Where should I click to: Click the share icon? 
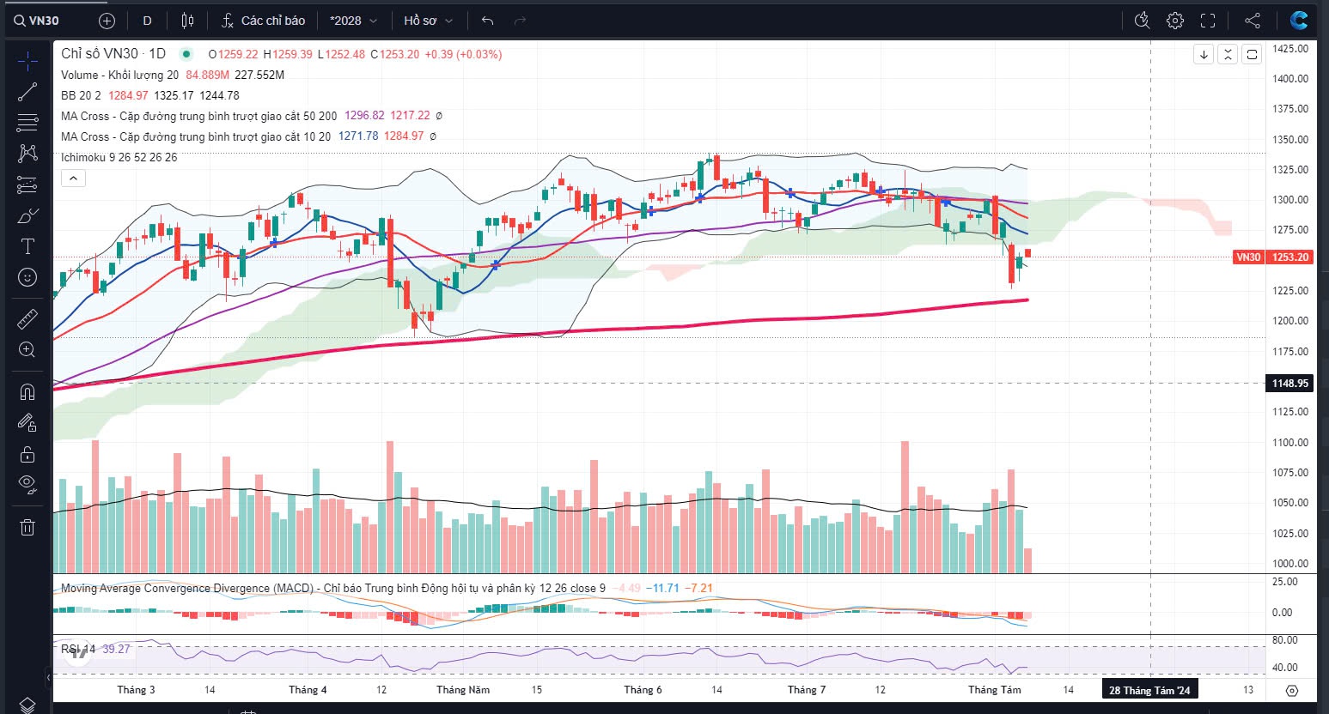[1253, 21]
